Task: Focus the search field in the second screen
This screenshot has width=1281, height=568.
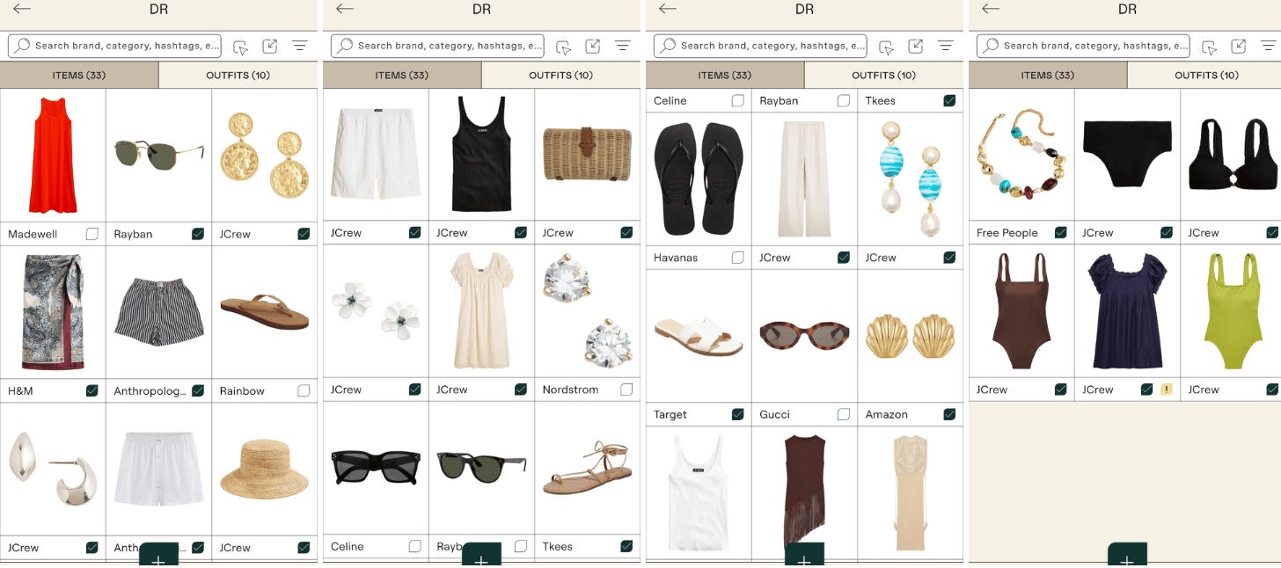Action: [x=437, y=46]
